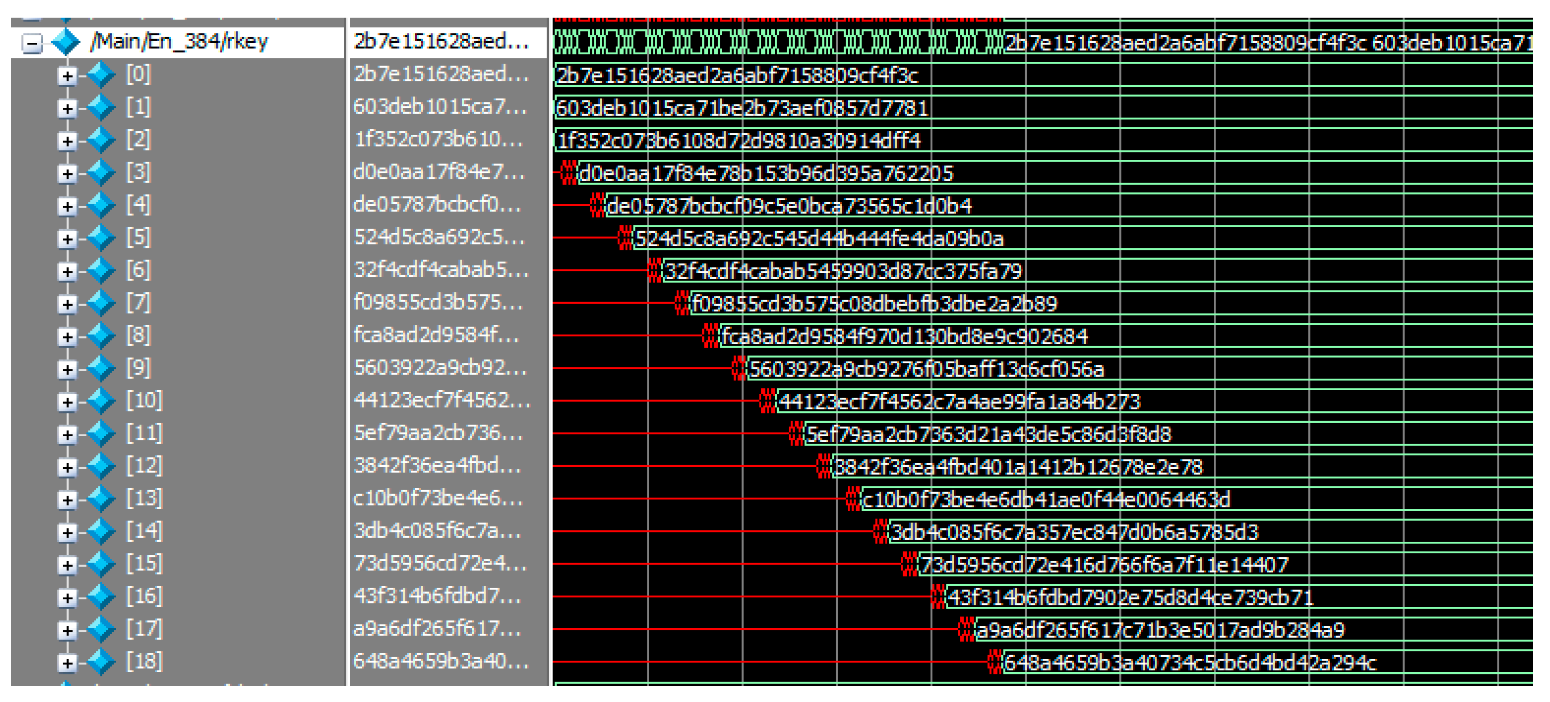Expand the rkey [7] element
Screen dimensions: 1550x702
click(67, 304)
